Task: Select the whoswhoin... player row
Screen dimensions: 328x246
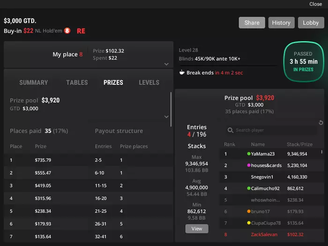Action: click(271, 200)
